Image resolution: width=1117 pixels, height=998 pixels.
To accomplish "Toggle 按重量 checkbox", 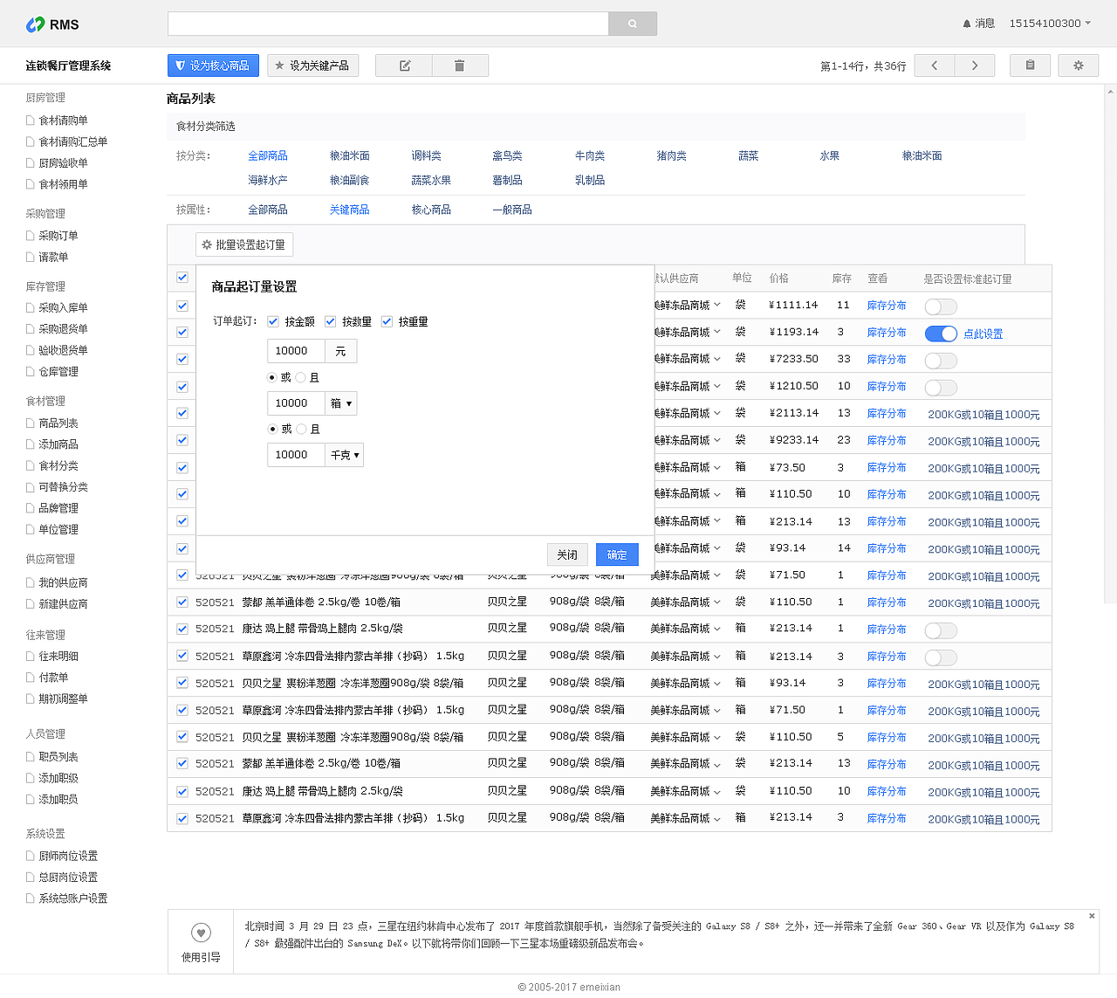I will point(387,321).
